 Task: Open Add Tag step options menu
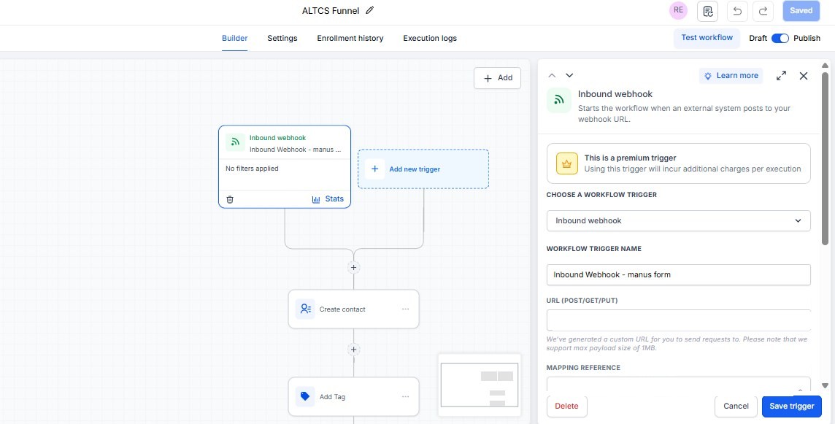click(x=406, y=396)
